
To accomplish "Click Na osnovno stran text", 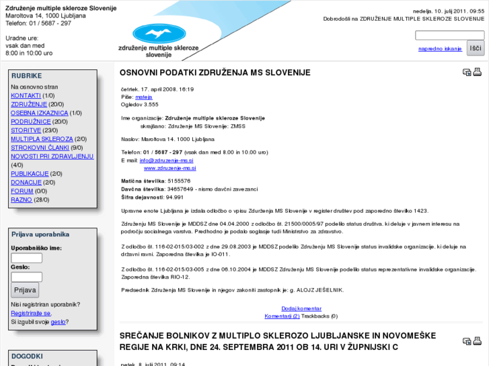I will click(34, 87).
